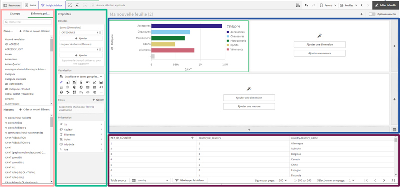
Task: Click plus icon beside Options avancées
Action: 361,14
